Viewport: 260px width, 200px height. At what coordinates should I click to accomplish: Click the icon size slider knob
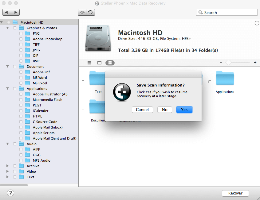228,62
